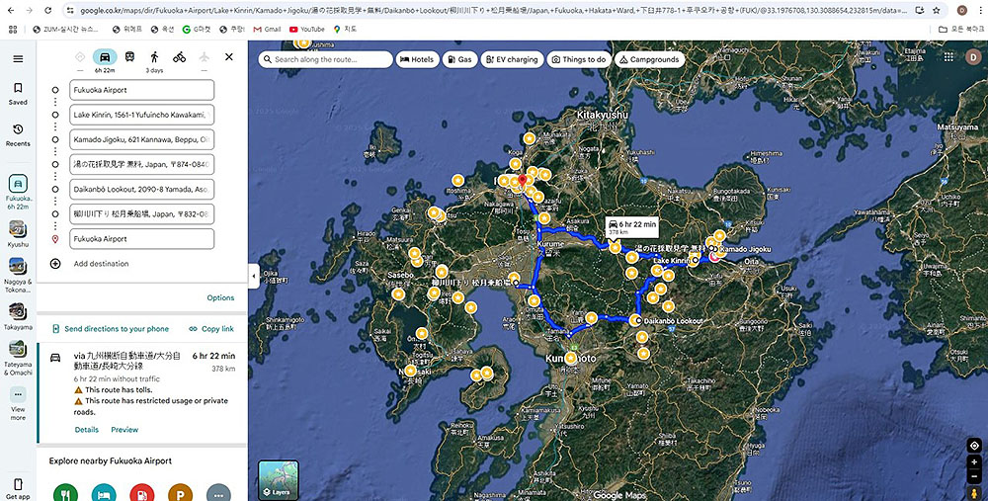
Task: Filter route by Hotels chip
Action: (416, 60)
